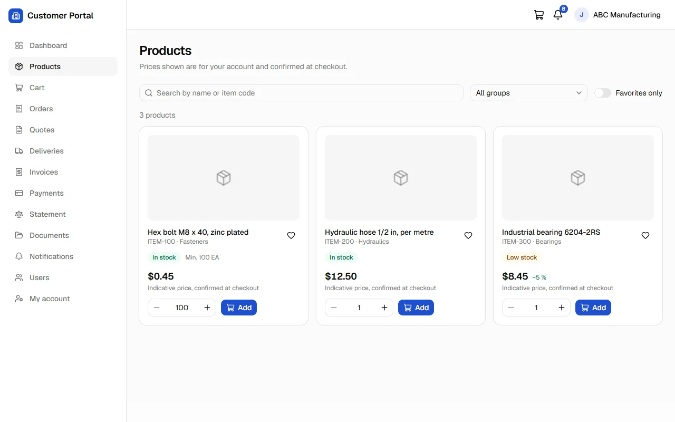
Task: Open Cart in sidebar
Action: pos(63,88)
